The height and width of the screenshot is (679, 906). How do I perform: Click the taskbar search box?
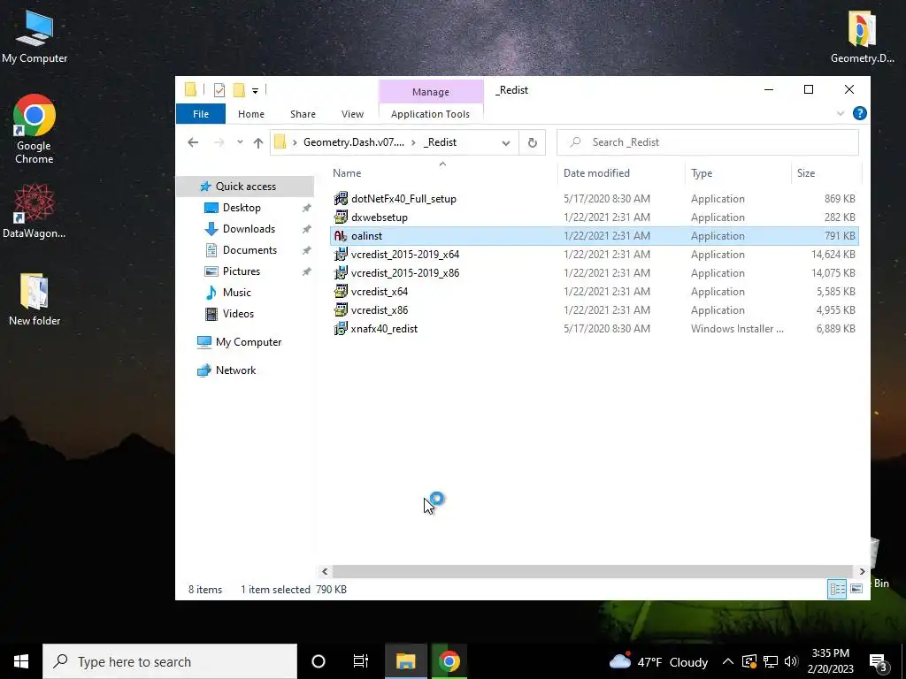pos(170,661)
